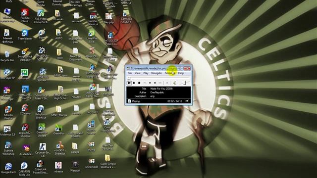The width and height of the screenshot is (317, 178).
Task: Select the MNF Manga folder
Action: (x=59, y=111)
